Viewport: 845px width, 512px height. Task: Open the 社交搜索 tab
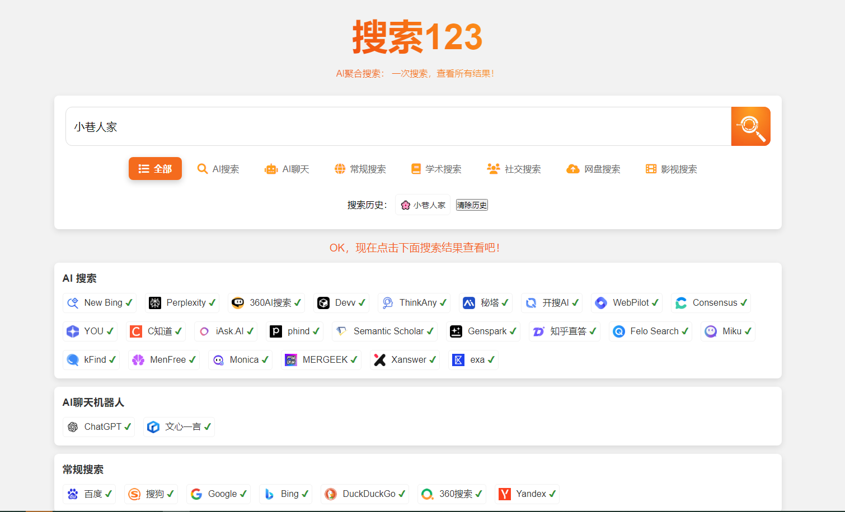pyautogui.click(x=514, y=169)
